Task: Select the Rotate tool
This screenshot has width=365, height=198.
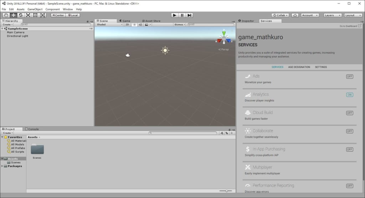Action: pyautogui.click(x=21, y=15)
